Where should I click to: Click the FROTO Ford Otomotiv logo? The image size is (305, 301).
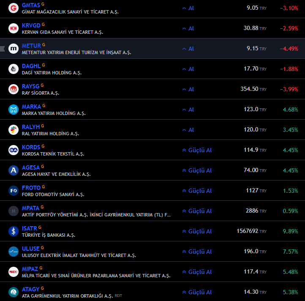(14, 191)
